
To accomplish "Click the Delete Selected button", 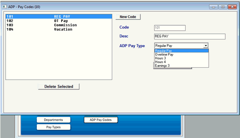I will (59, 86).
